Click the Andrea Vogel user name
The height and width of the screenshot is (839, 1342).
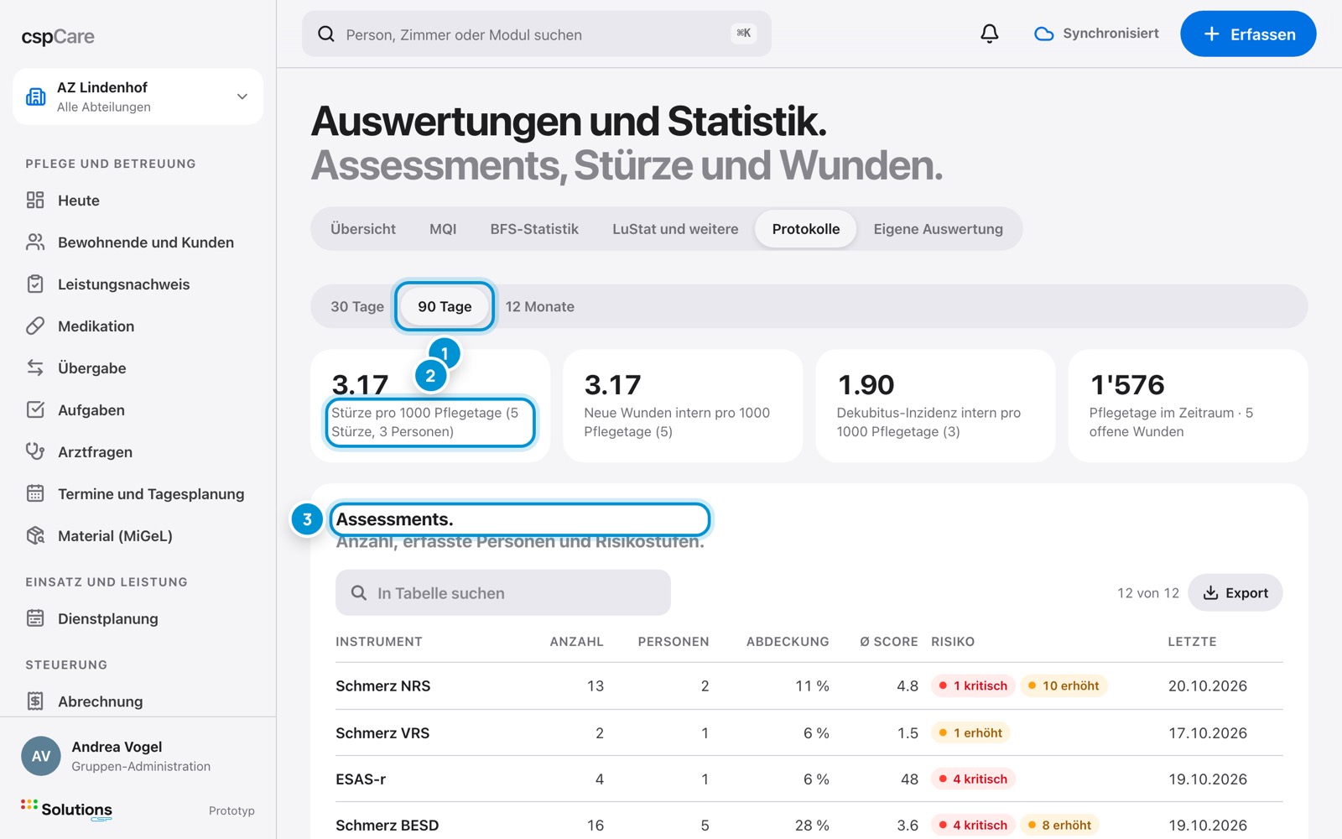pos(117,747)
